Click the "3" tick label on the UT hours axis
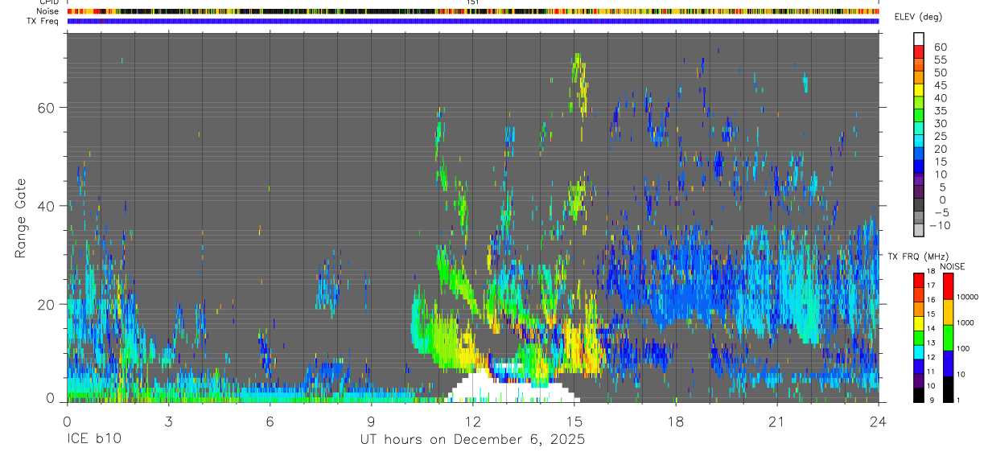 [168, 421]
